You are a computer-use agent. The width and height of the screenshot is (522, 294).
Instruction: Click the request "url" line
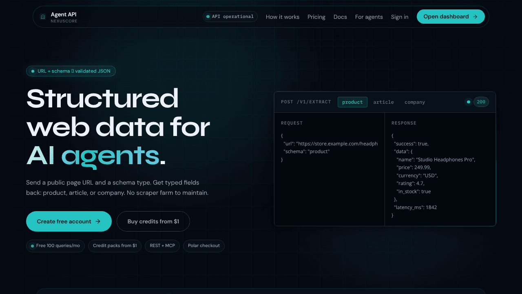[x=330, y=144]
